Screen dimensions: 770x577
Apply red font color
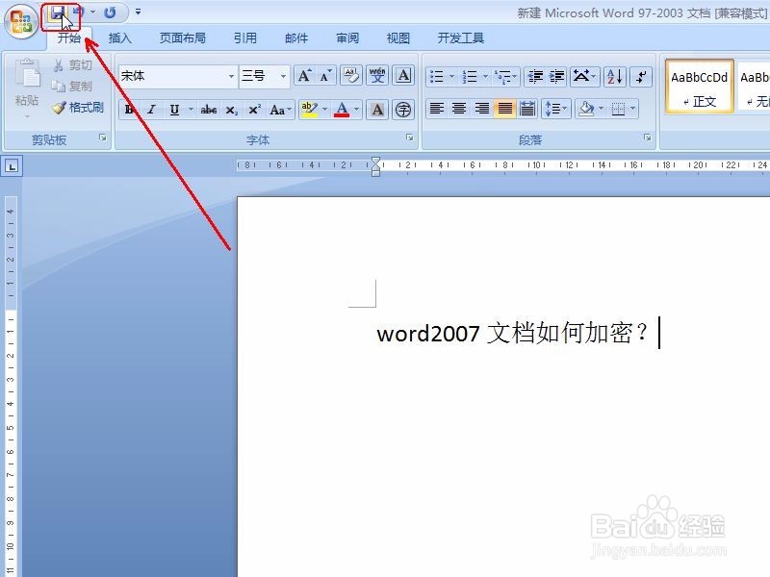click(342, 110)
